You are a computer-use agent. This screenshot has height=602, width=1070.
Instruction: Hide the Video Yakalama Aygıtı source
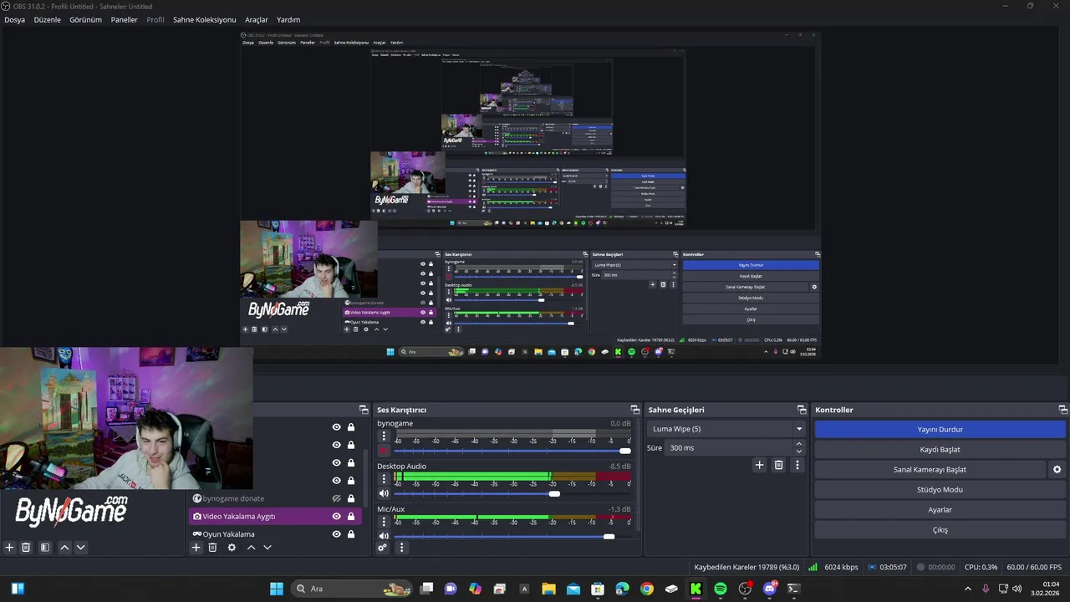[x=337, y=517]
